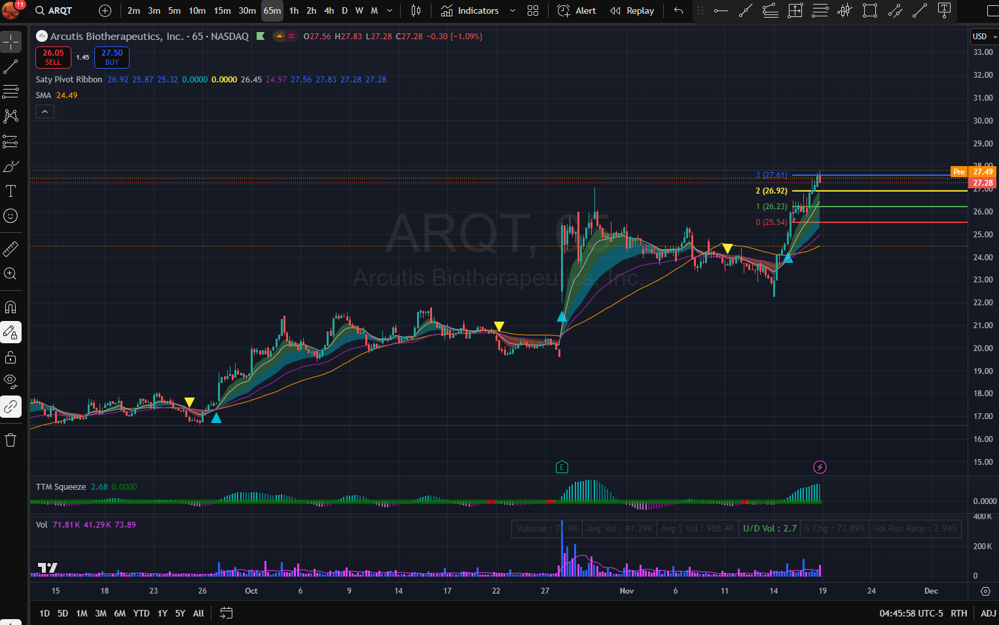The image size is (999, 625).
Task: Toggle hide all drawings eye icon
Action: click(x=11, y=382)
